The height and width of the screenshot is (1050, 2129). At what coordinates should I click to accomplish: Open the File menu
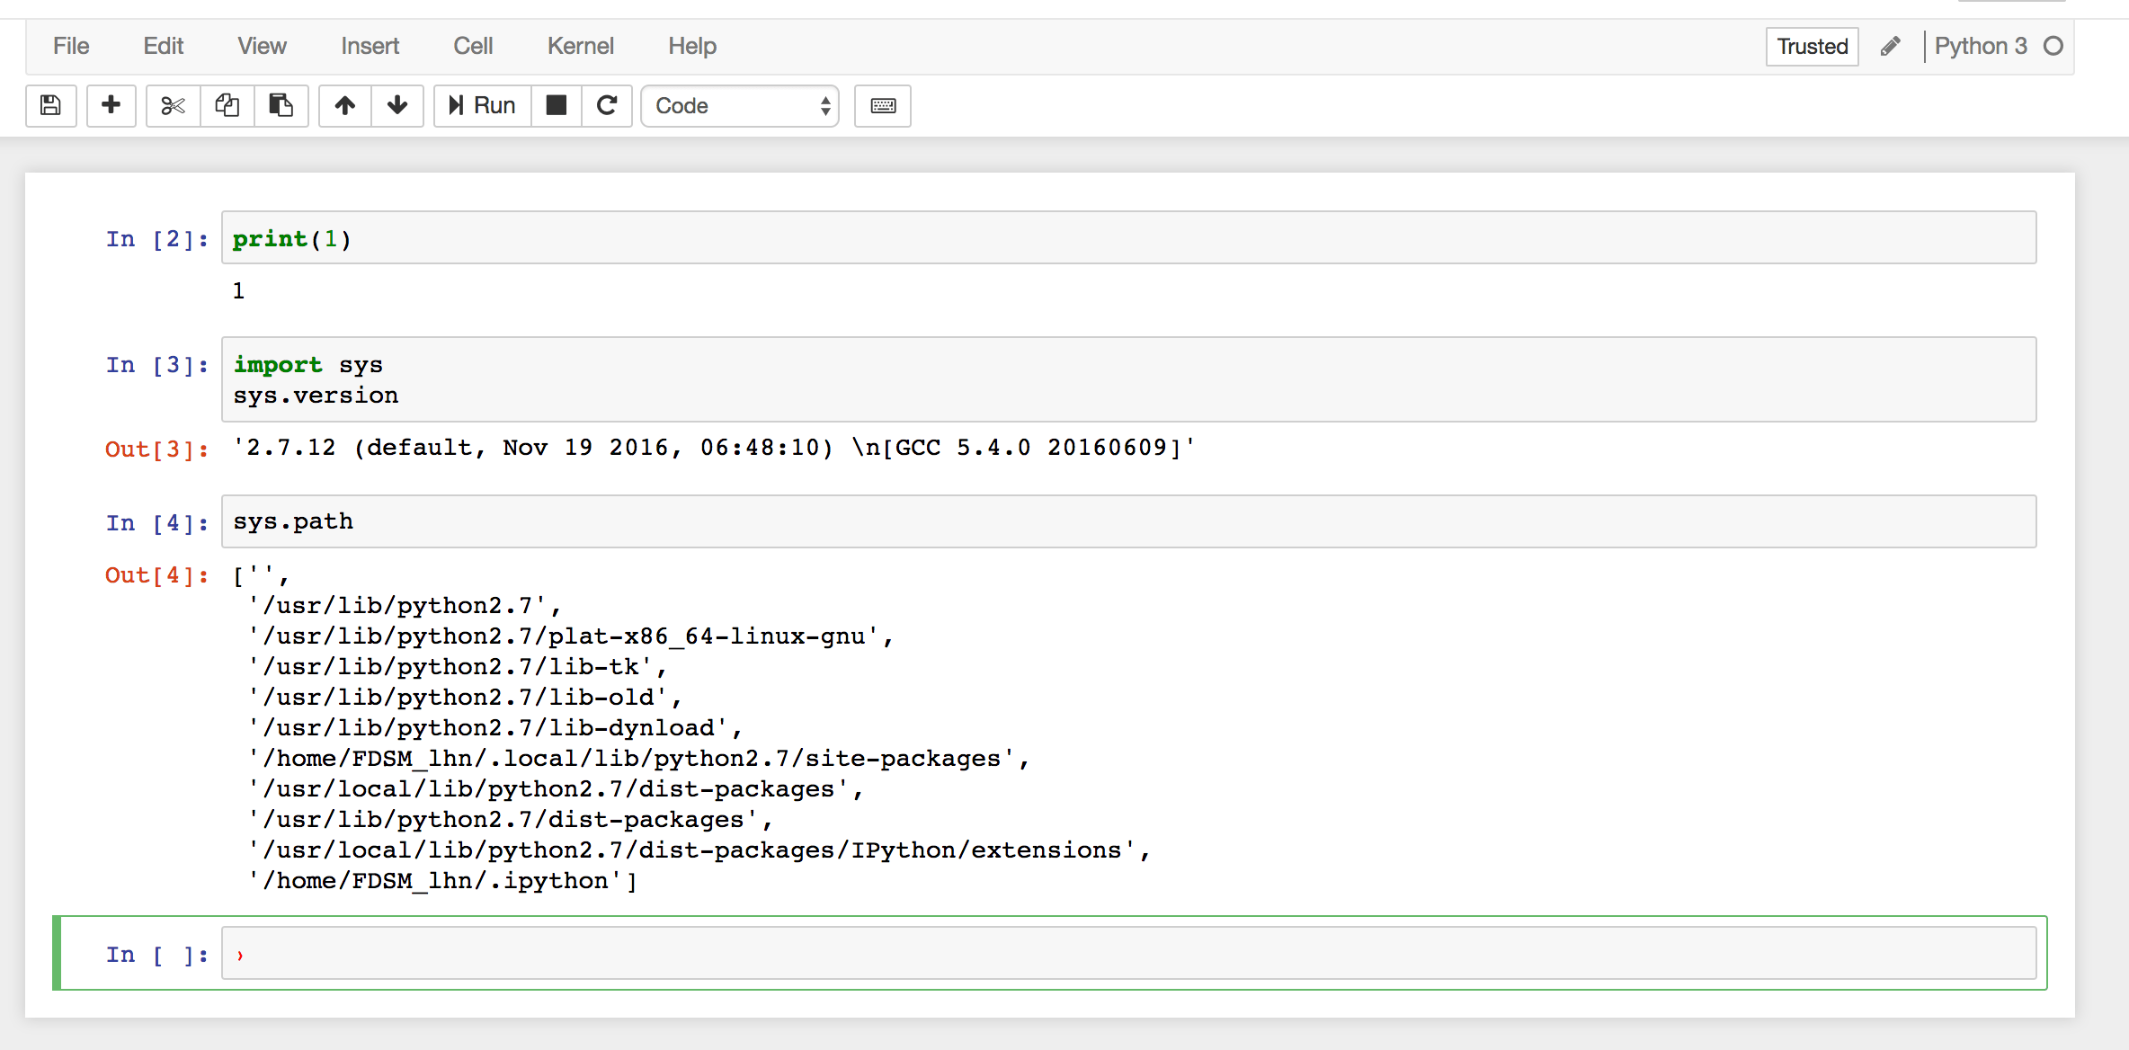pyautogui.click(x=71, y=46)
